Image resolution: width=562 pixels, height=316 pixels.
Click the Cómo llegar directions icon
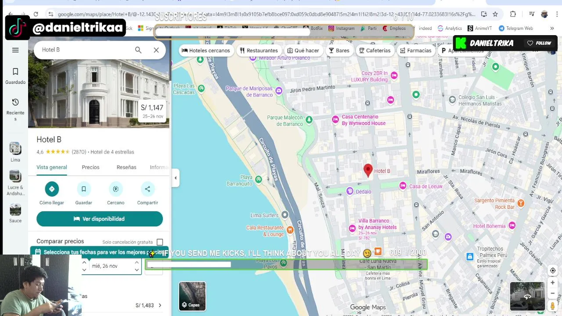(x=52, y=189)
